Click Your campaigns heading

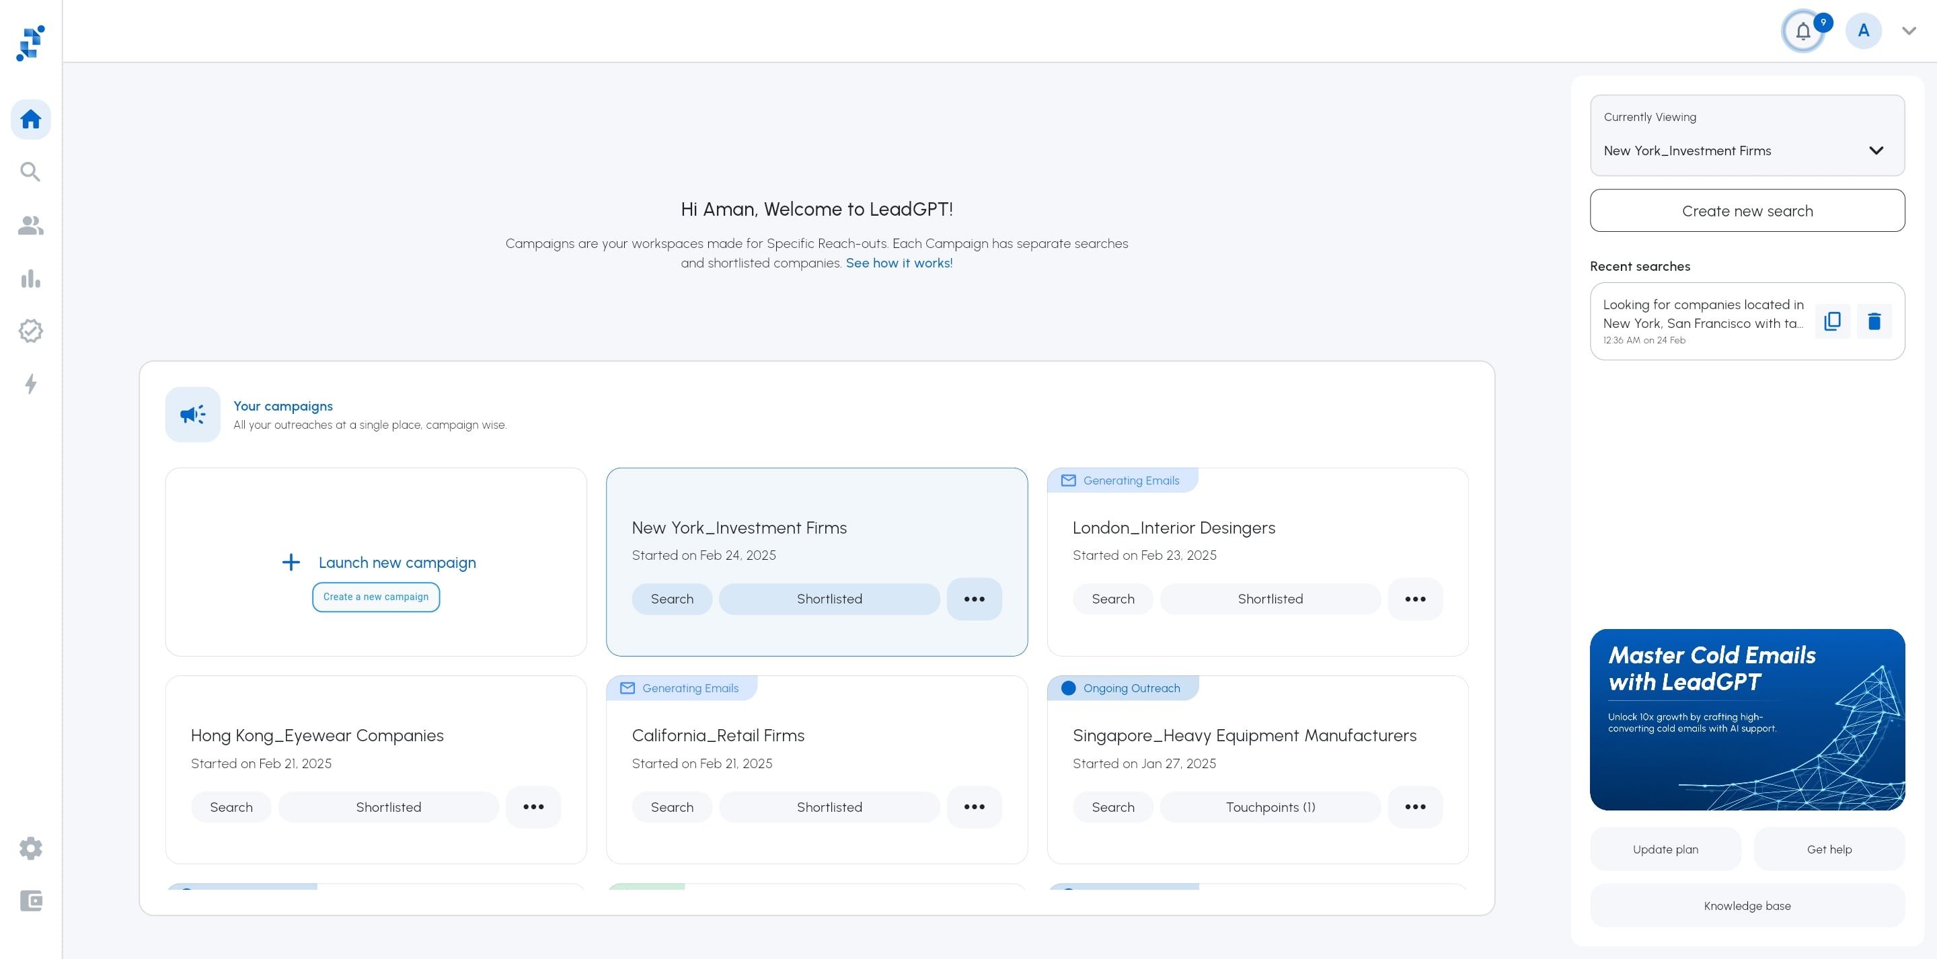click(282, 406)
